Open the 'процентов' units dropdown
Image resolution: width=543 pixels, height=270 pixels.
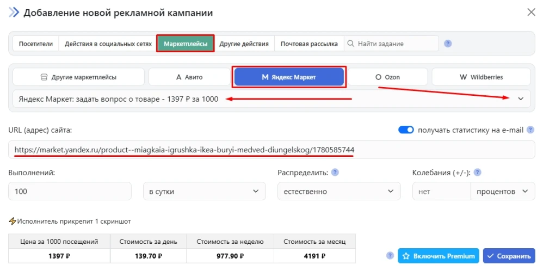pos(503,191)
